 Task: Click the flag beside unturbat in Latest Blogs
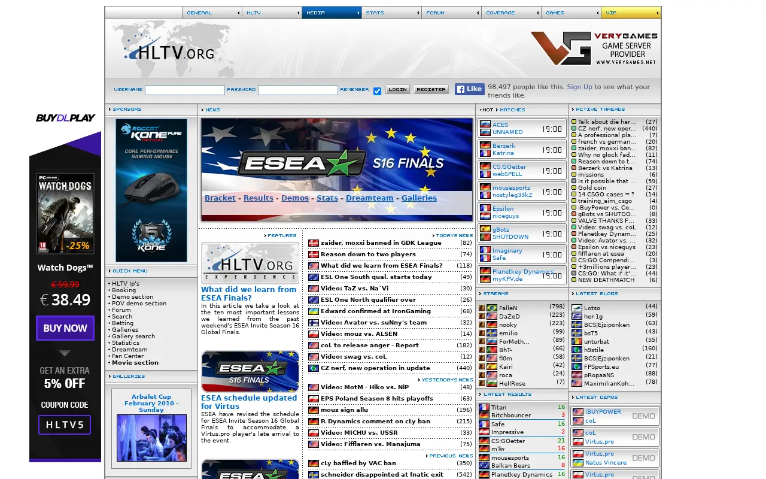click(x=577, y=341)
